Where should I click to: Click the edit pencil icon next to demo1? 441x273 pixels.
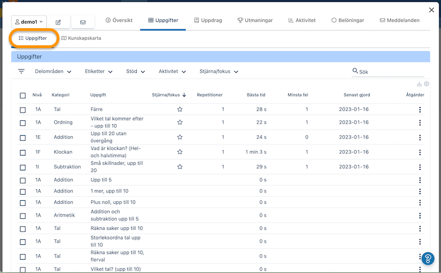(x=58, y=22)
